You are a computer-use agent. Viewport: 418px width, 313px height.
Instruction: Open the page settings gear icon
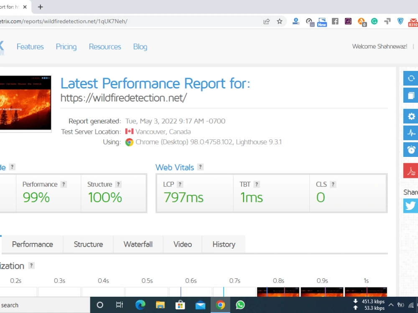pos(411,116)
